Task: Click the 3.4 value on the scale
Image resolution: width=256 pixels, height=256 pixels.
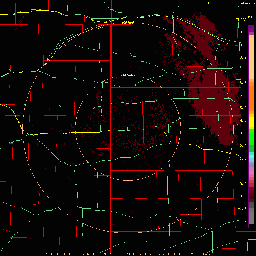Action: (x=243, y=133)
